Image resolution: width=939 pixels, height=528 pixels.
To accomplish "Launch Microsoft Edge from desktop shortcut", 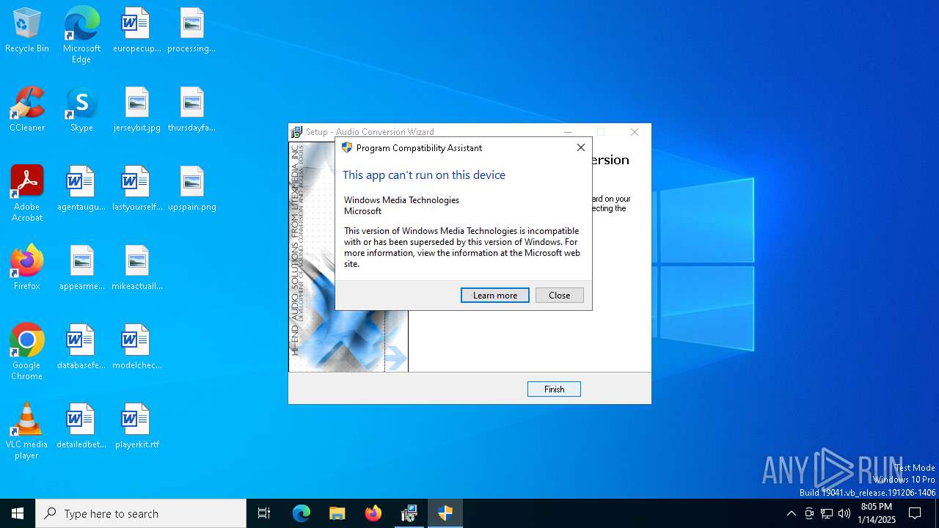I will (81, 34).
